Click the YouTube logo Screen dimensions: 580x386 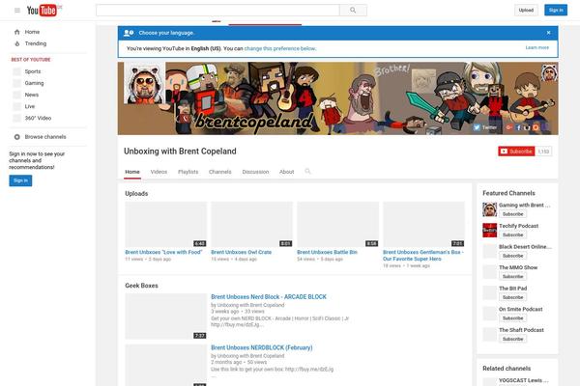click(x=42, y=11)
